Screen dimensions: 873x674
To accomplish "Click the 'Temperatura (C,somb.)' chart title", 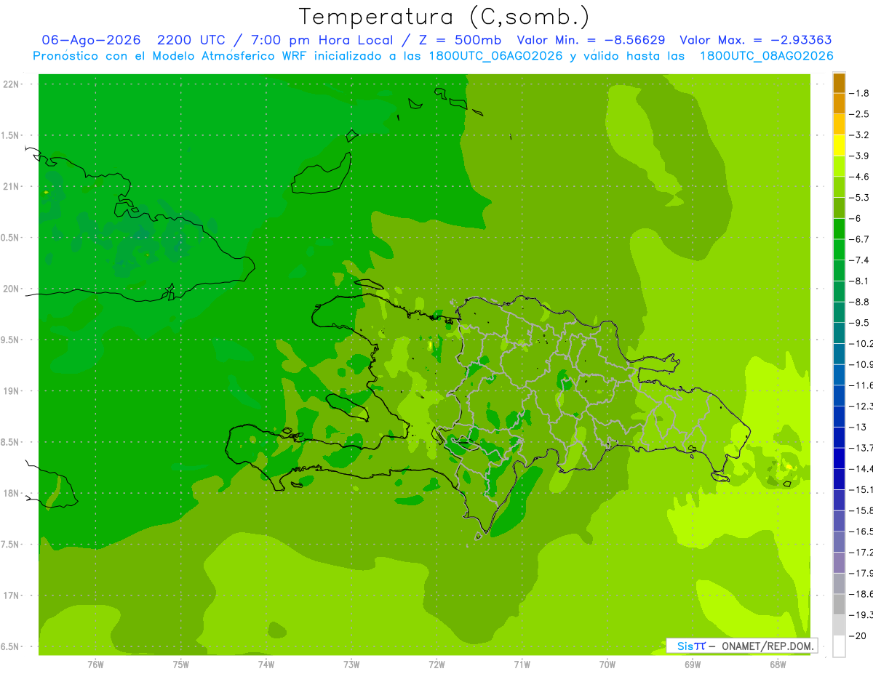I will click(444, 17).
